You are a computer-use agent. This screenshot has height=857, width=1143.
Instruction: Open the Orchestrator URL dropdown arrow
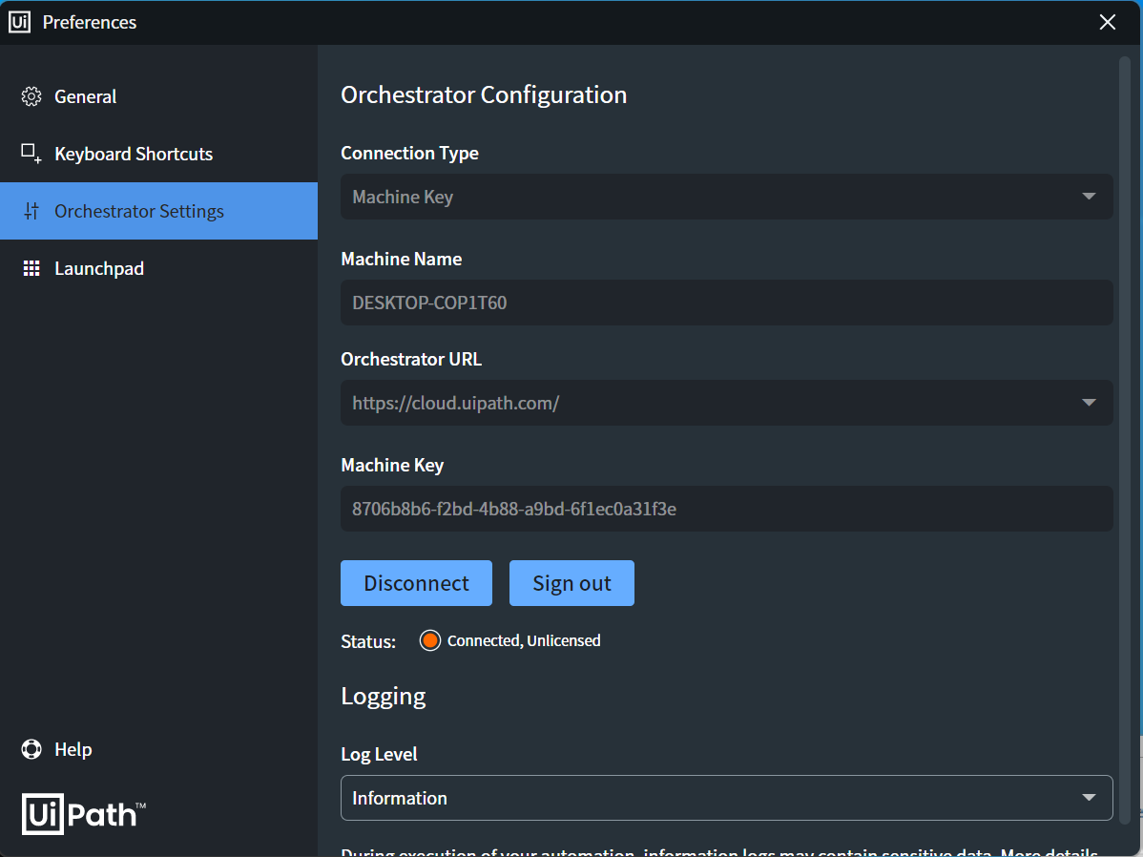(1089, 403)
